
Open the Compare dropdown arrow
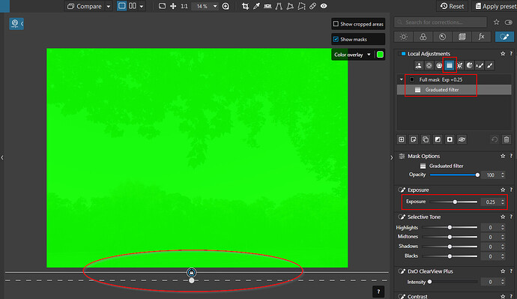click(108, 6)
